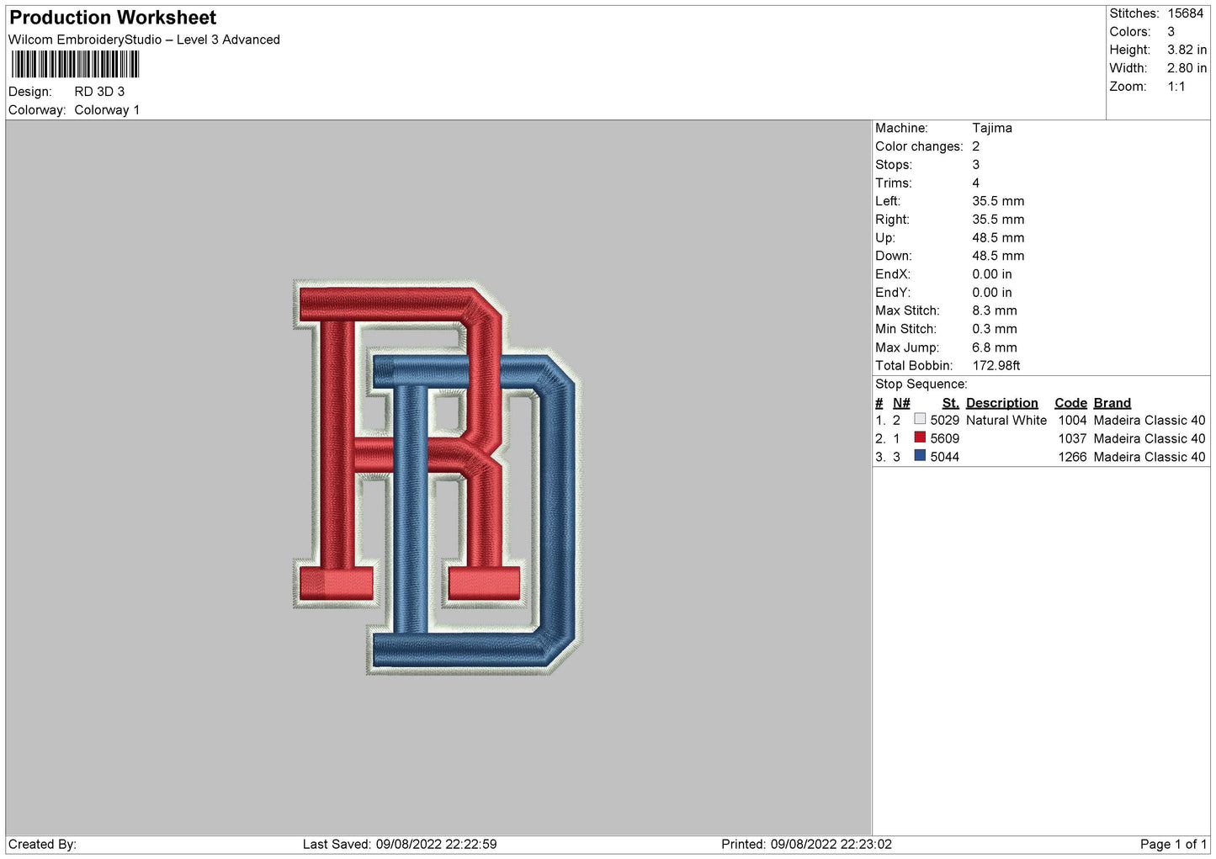This screenshot has height=859, width=1216.
Task: Click the 'EndY:' label
Action: (x=893, y=293)
